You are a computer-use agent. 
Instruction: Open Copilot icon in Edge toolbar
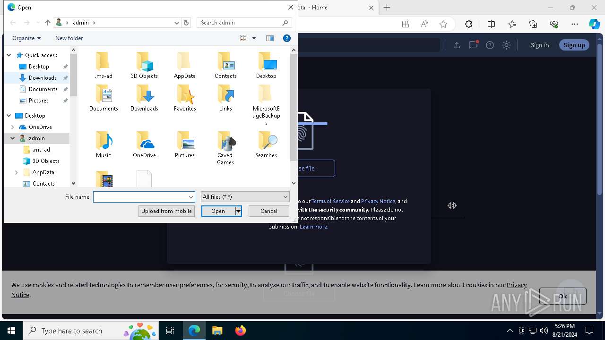coord(594,24)
